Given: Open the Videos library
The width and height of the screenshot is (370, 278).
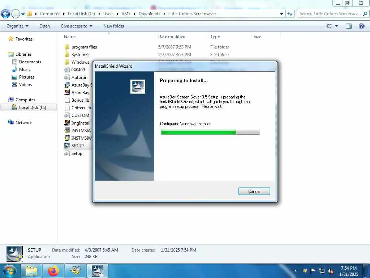Looking at the screenshot, I should [x=25, y=85].
